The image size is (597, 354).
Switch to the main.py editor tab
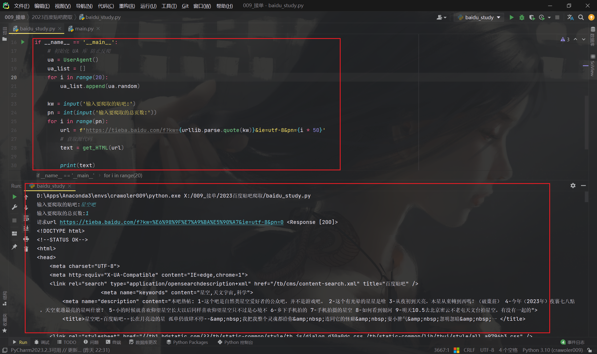coord(84,29)
